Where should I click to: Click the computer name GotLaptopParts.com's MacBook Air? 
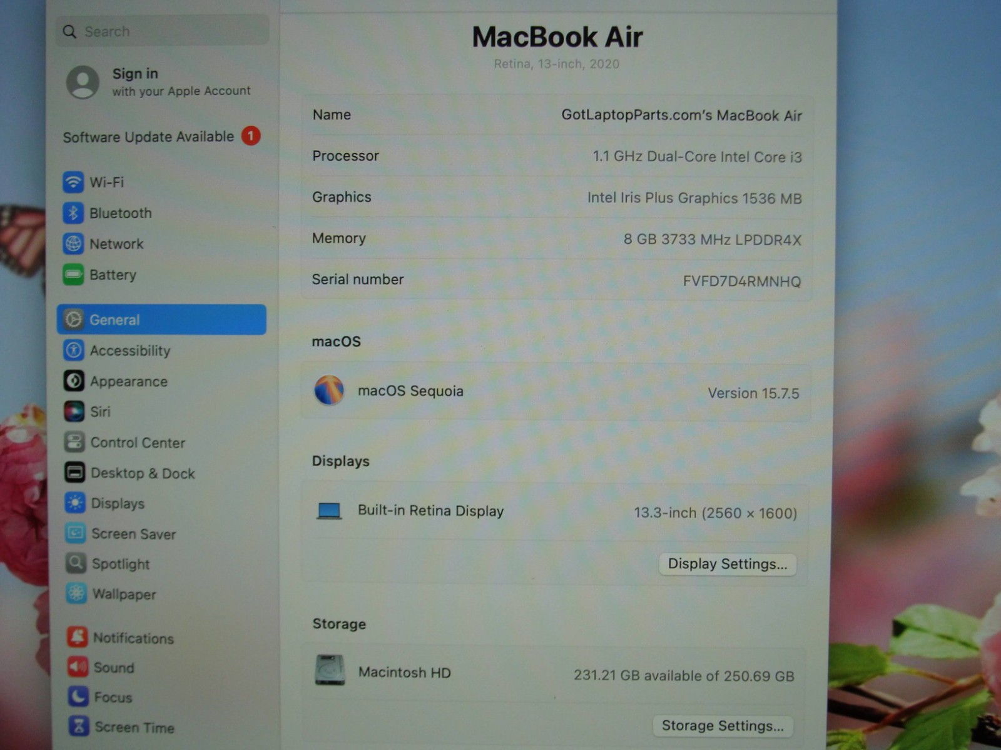[681, 115]
